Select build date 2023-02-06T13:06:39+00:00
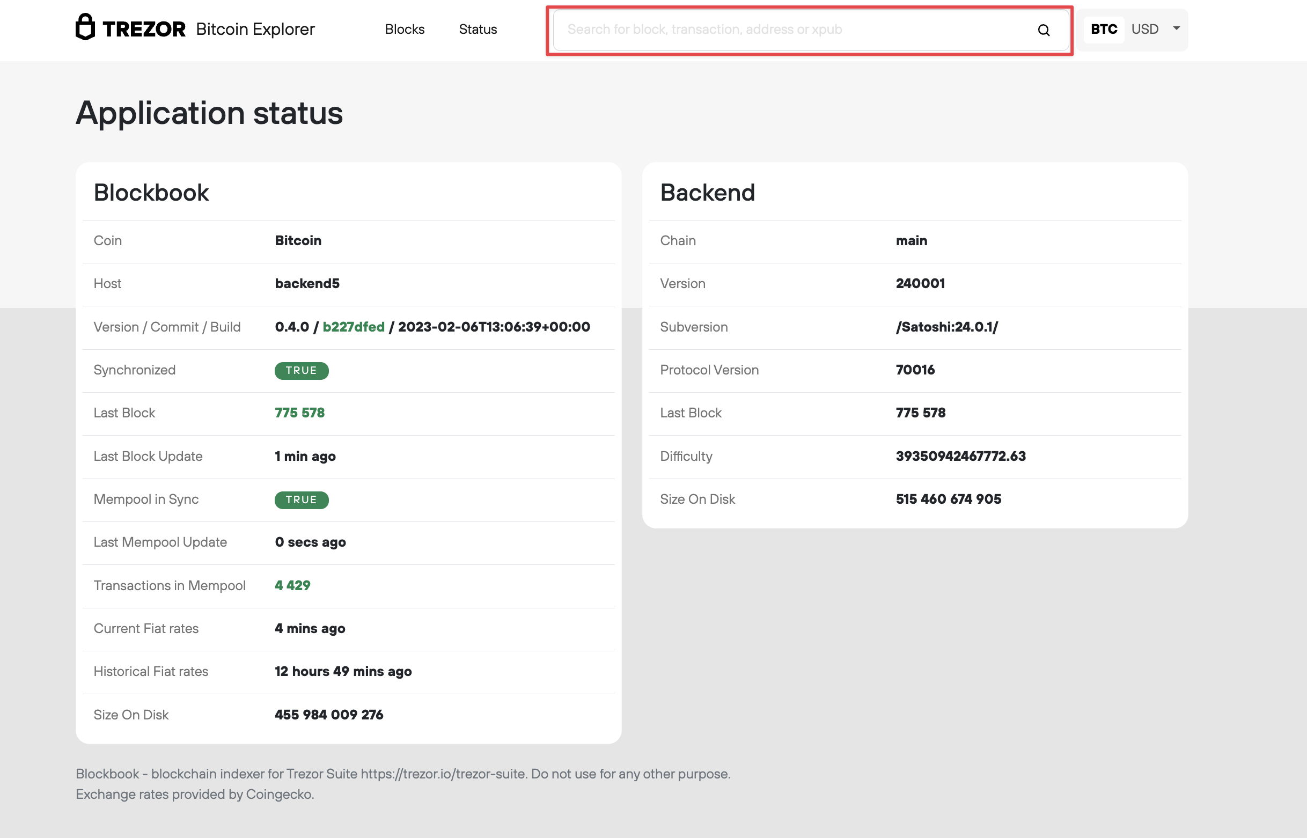The image size is (1307, 838). [x=494, y=327]
